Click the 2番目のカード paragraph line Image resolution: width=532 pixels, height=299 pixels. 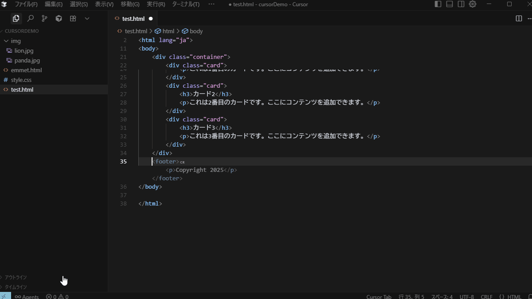point(280,102)
